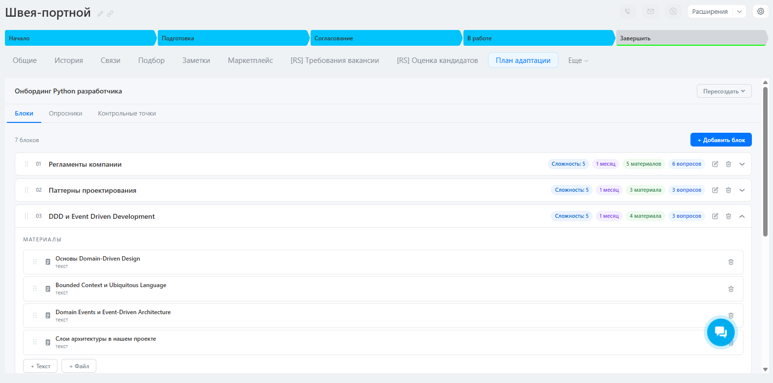Click the + Файл button

click(x=79, y=366)
